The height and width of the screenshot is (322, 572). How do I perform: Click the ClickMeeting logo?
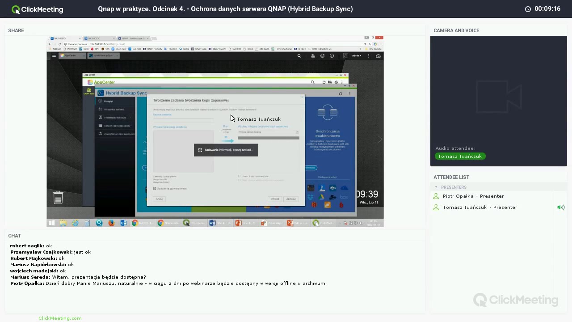click(38, 9)
